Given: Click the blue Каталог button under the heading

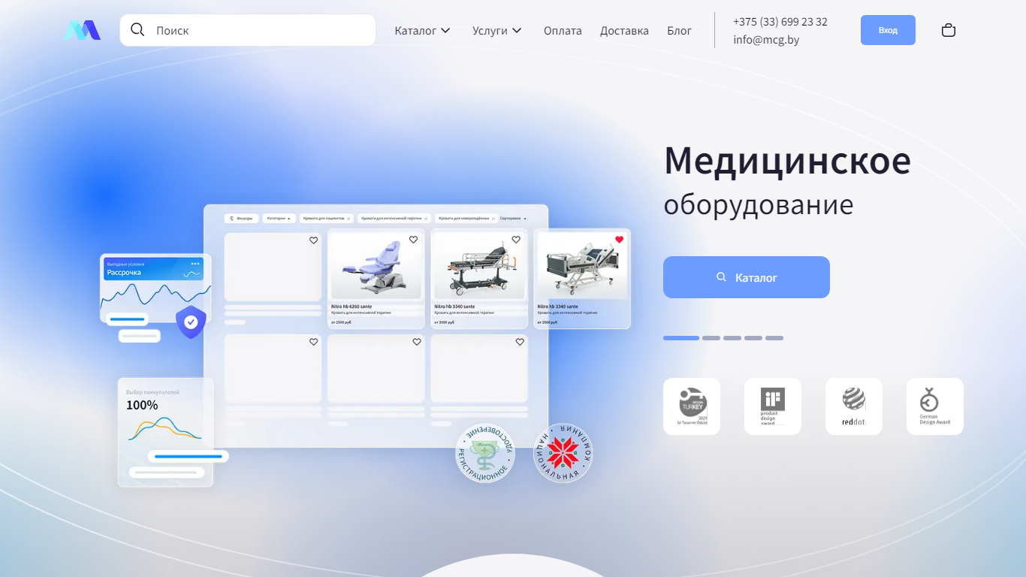Looking at the screenshot, I should [747, 277].
